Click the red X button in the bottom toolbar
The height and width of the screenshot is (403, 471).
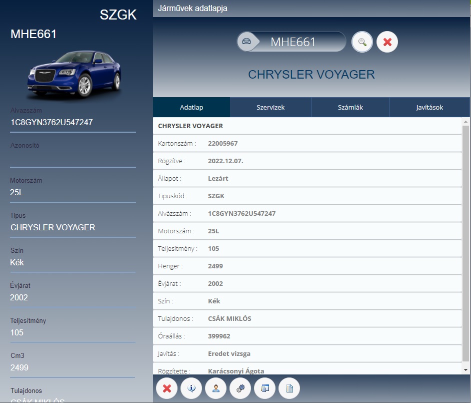(x=166, y=388)
